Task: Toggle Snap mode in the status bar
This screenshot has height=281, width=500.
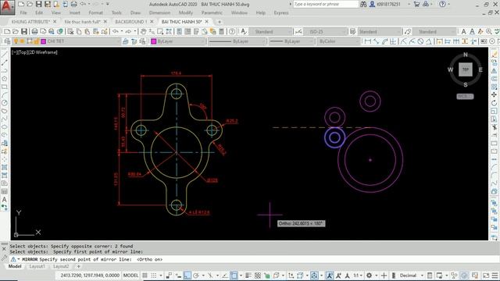Action: coord(154,276)
